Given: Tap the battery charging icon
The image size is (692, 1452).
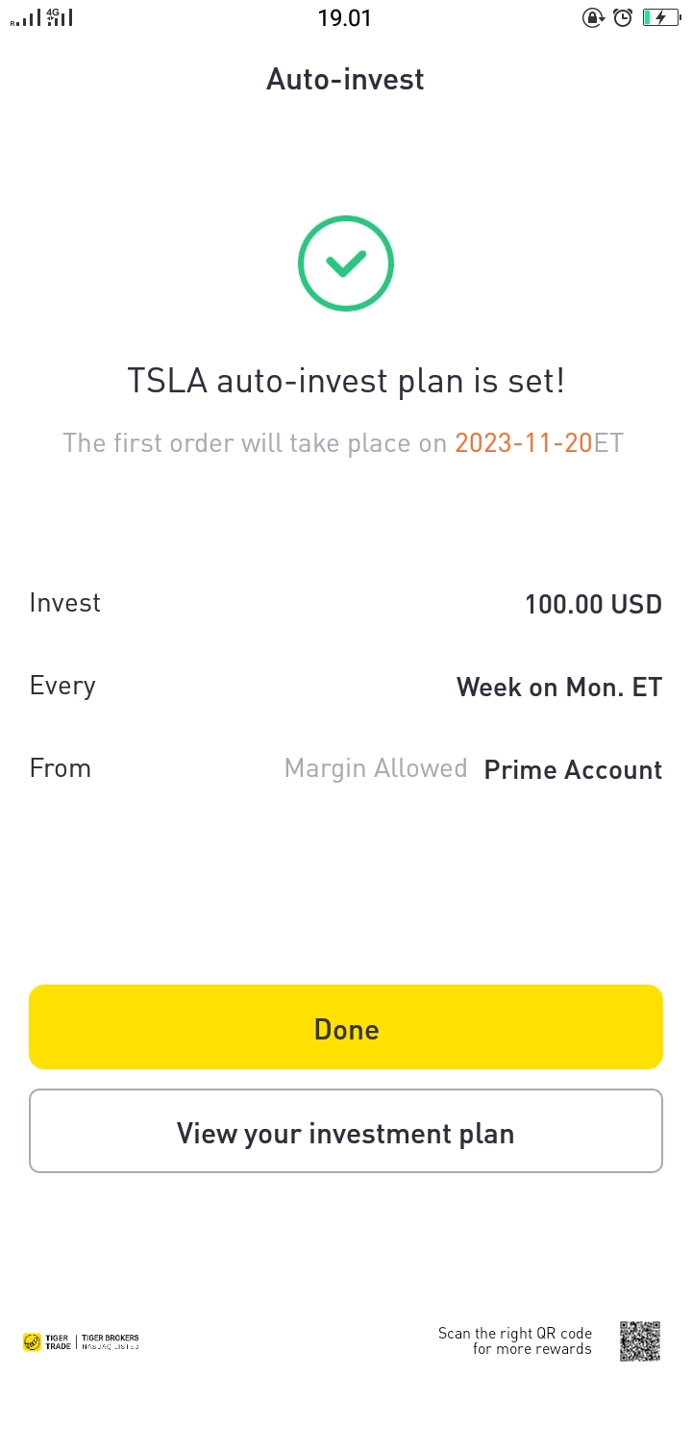Looking at the screenshot, I should [660, 17].
